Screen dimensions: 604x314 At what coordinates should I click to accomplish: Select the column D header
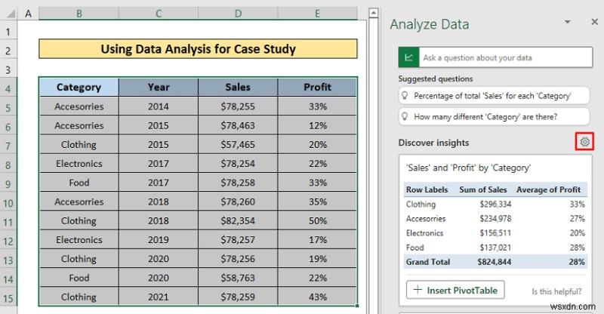click(x=238, y=14)
